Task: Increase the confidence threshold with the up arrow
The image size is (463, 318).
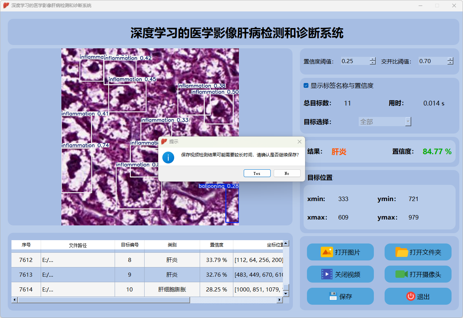Action: tap(372, 59)
